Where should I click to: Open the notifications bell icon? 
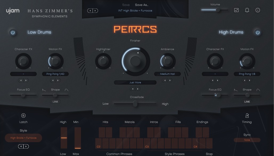(x=247, y=10)
